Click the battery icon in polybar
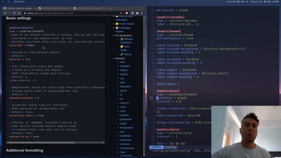Screen dimensions: 281x158 click(x=265, y=1)
